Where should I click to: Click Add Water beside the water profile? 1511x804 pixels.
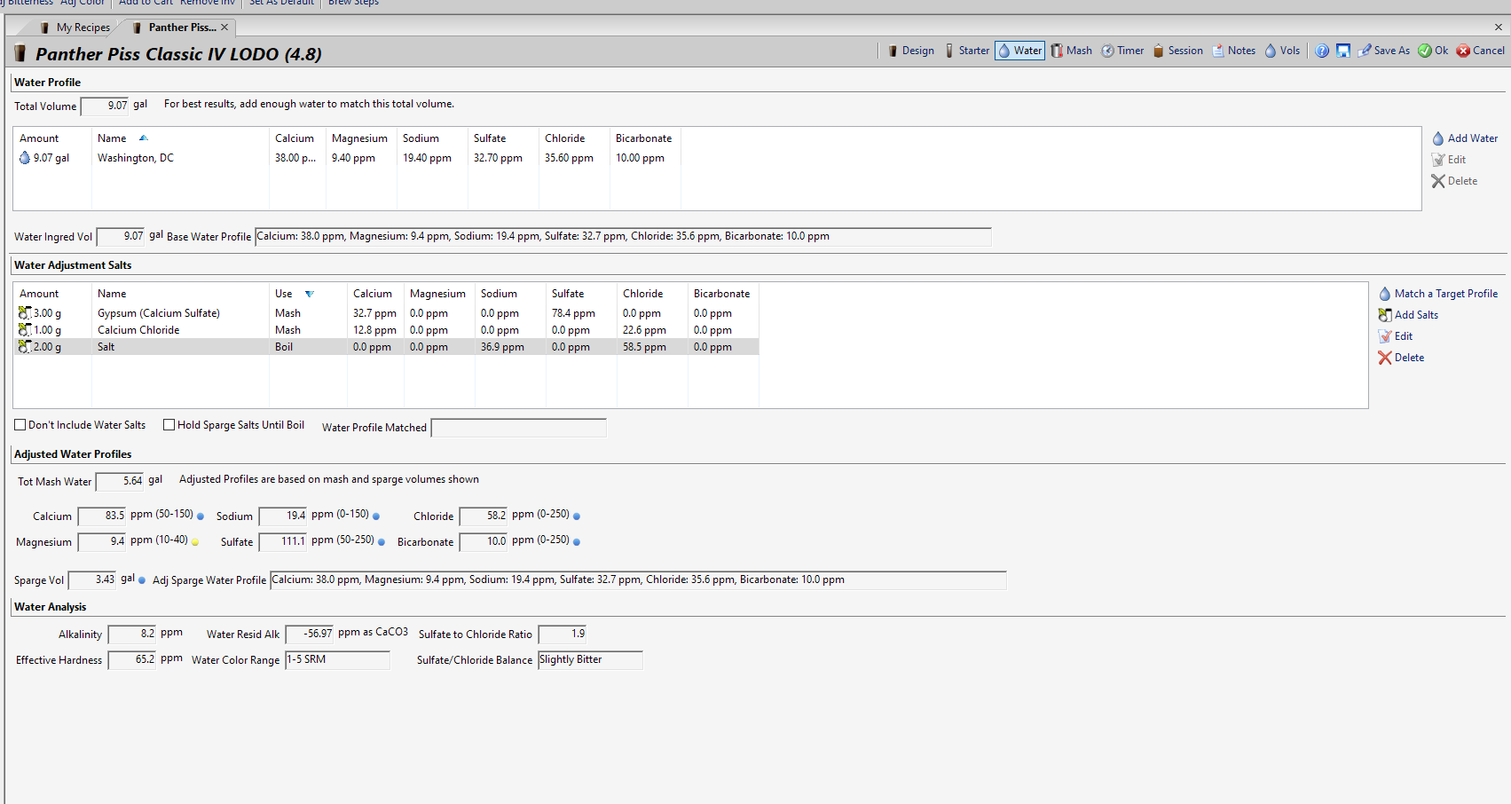(1465, 138)
